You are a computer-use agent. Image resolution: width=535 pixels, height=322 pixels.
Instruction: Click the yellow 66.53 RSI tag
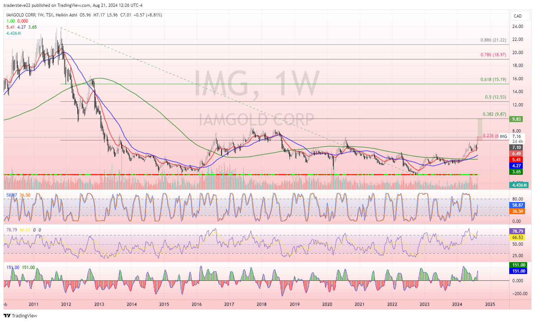[518, 237]
